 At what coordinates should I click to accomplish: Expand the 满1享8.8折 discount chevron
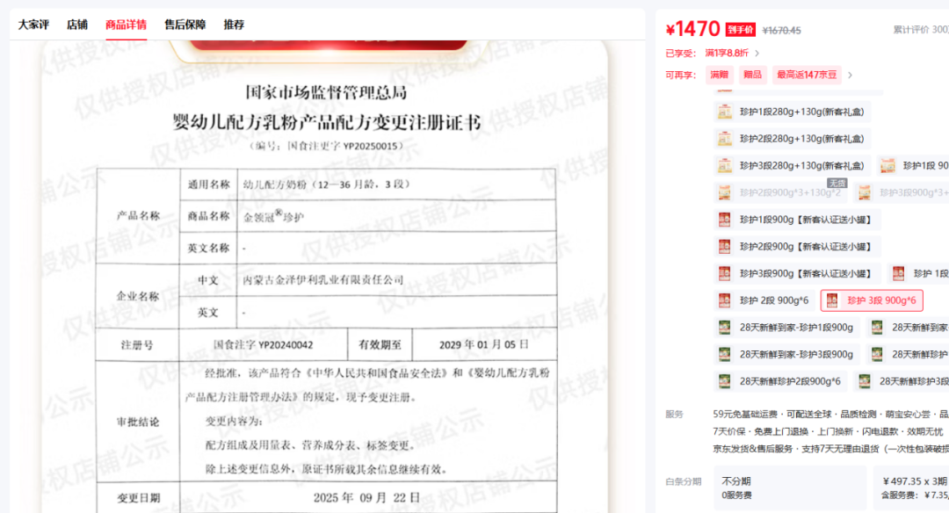pos(757,54)
